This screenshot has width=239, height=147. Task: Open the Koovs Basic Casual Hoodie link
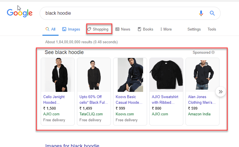pyautogui.click(x=129, y=100)
